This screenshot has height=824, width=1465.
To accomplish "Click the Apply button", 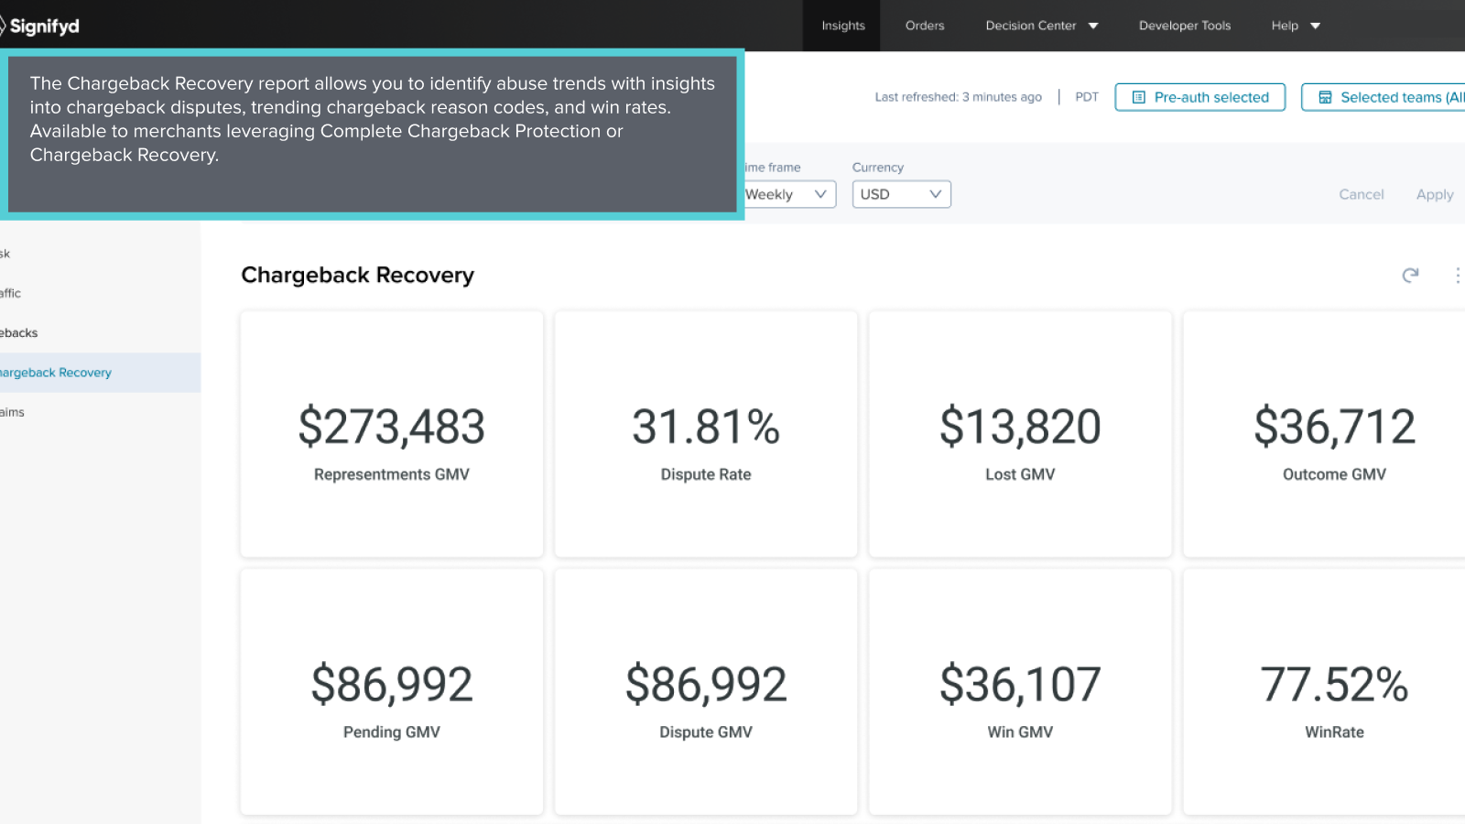I will click(1434, 194).
